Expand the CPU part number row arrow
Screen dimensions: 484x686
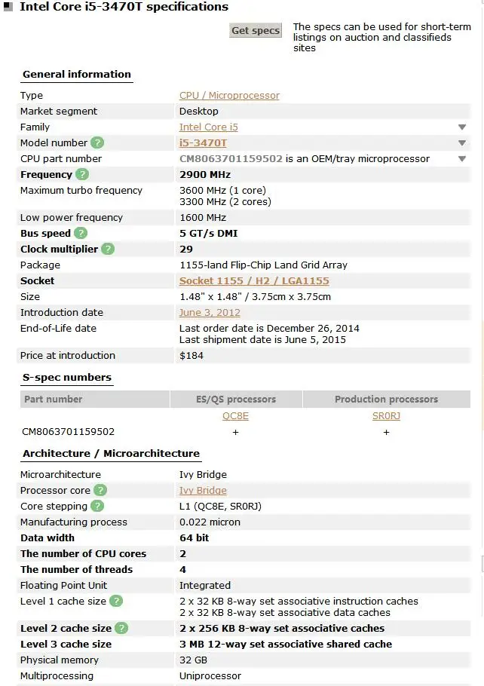click(x=462, y=159)
